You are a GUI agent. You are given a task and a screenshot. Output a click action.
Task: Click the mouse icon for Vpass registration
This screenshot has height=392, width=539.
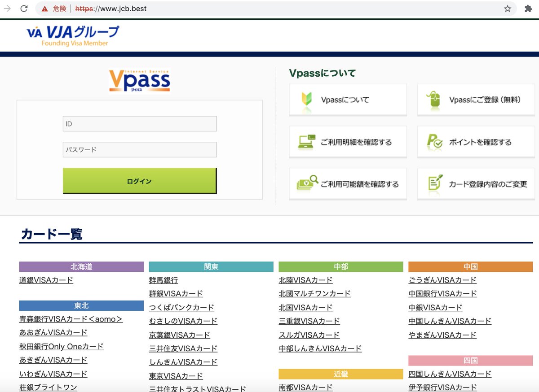point(434,100)
